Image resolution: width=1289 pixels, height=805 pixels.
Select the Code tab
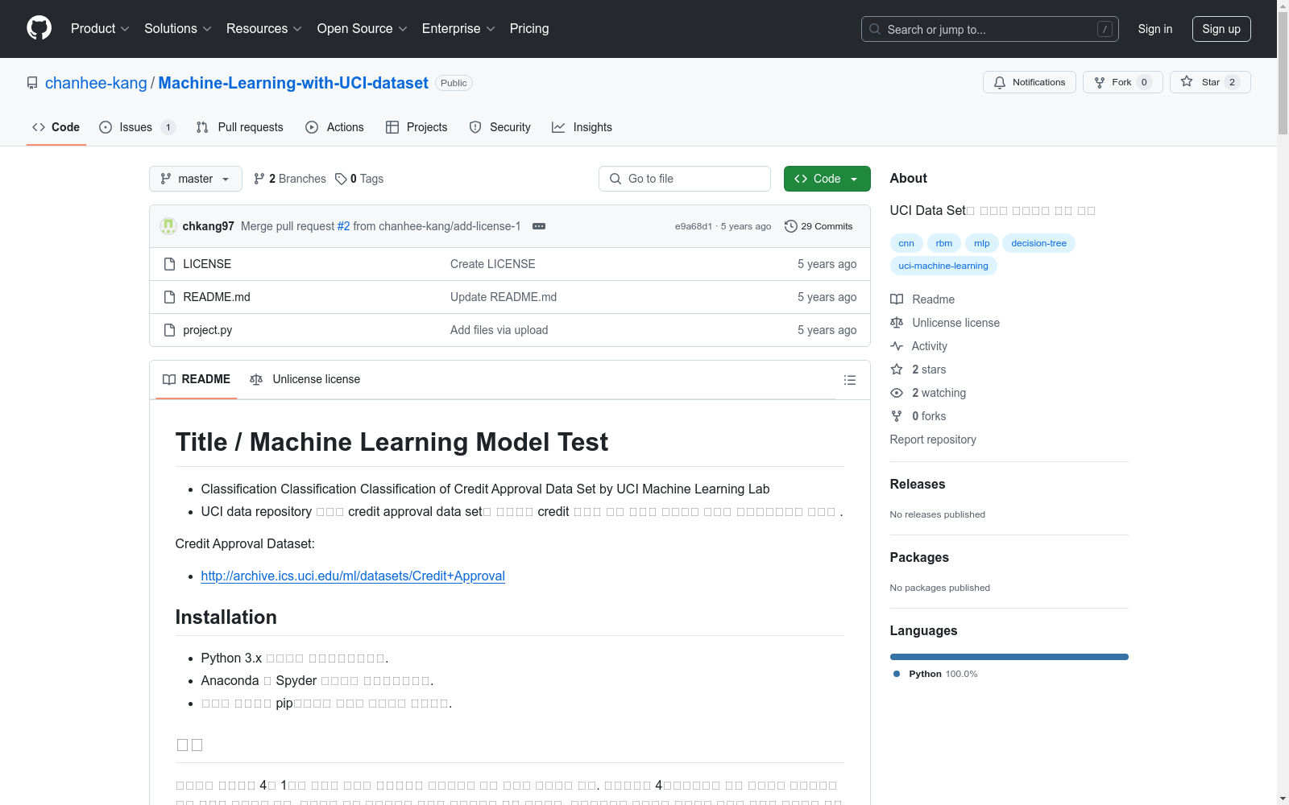(56, 127)
